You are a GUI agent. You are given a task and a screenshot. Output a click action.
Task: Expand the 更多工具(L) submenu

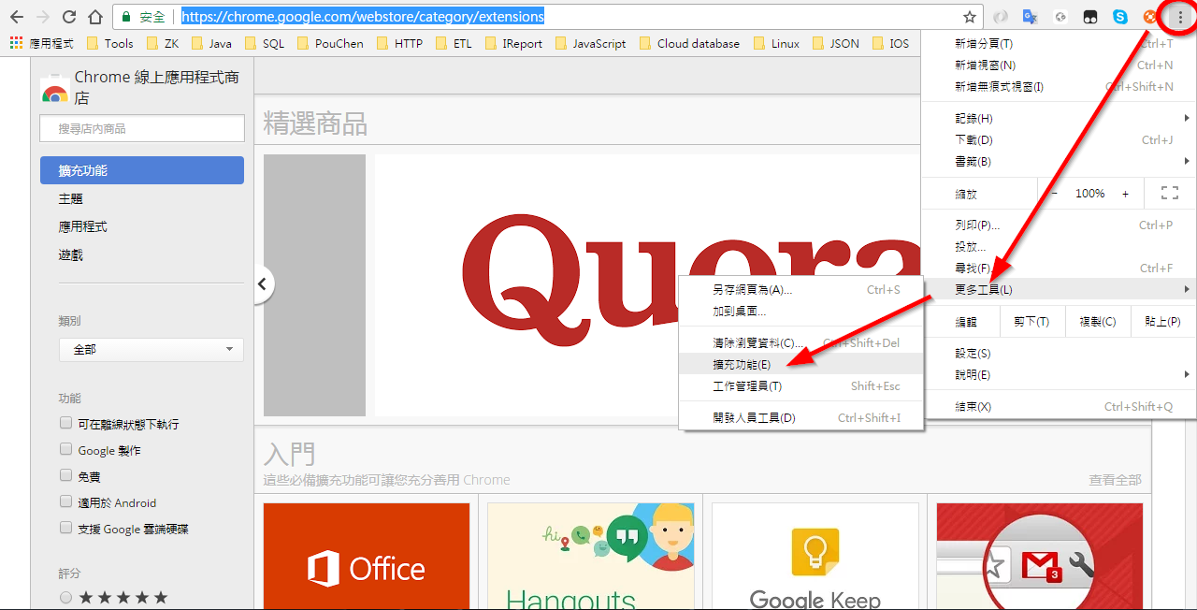click(1059, 289)
